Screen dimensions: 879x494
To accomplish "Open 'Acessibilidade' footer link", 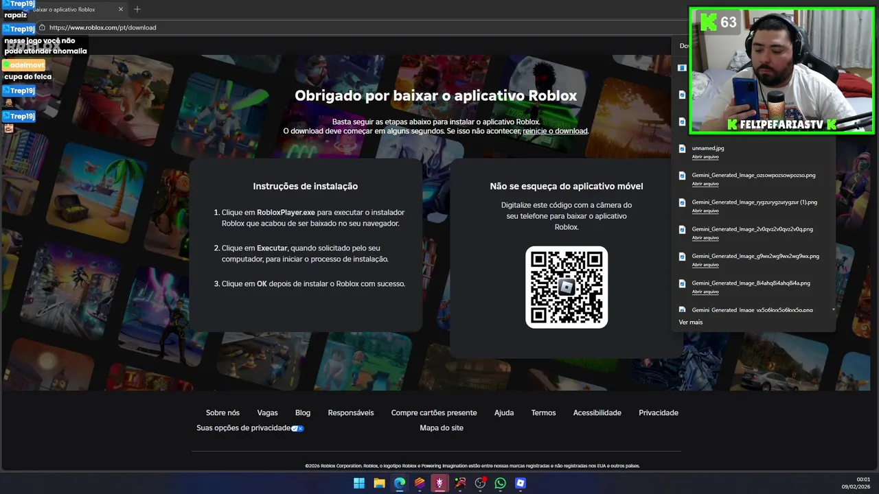I will point(597,413).
